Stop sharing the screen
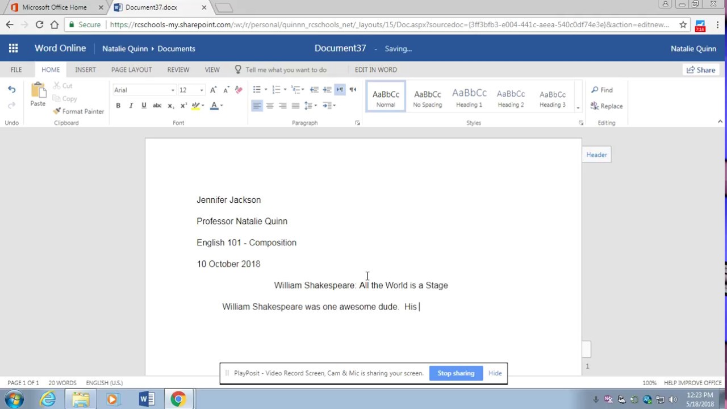The height and width of the screenshot is (409, 727). tap(456, 373)
